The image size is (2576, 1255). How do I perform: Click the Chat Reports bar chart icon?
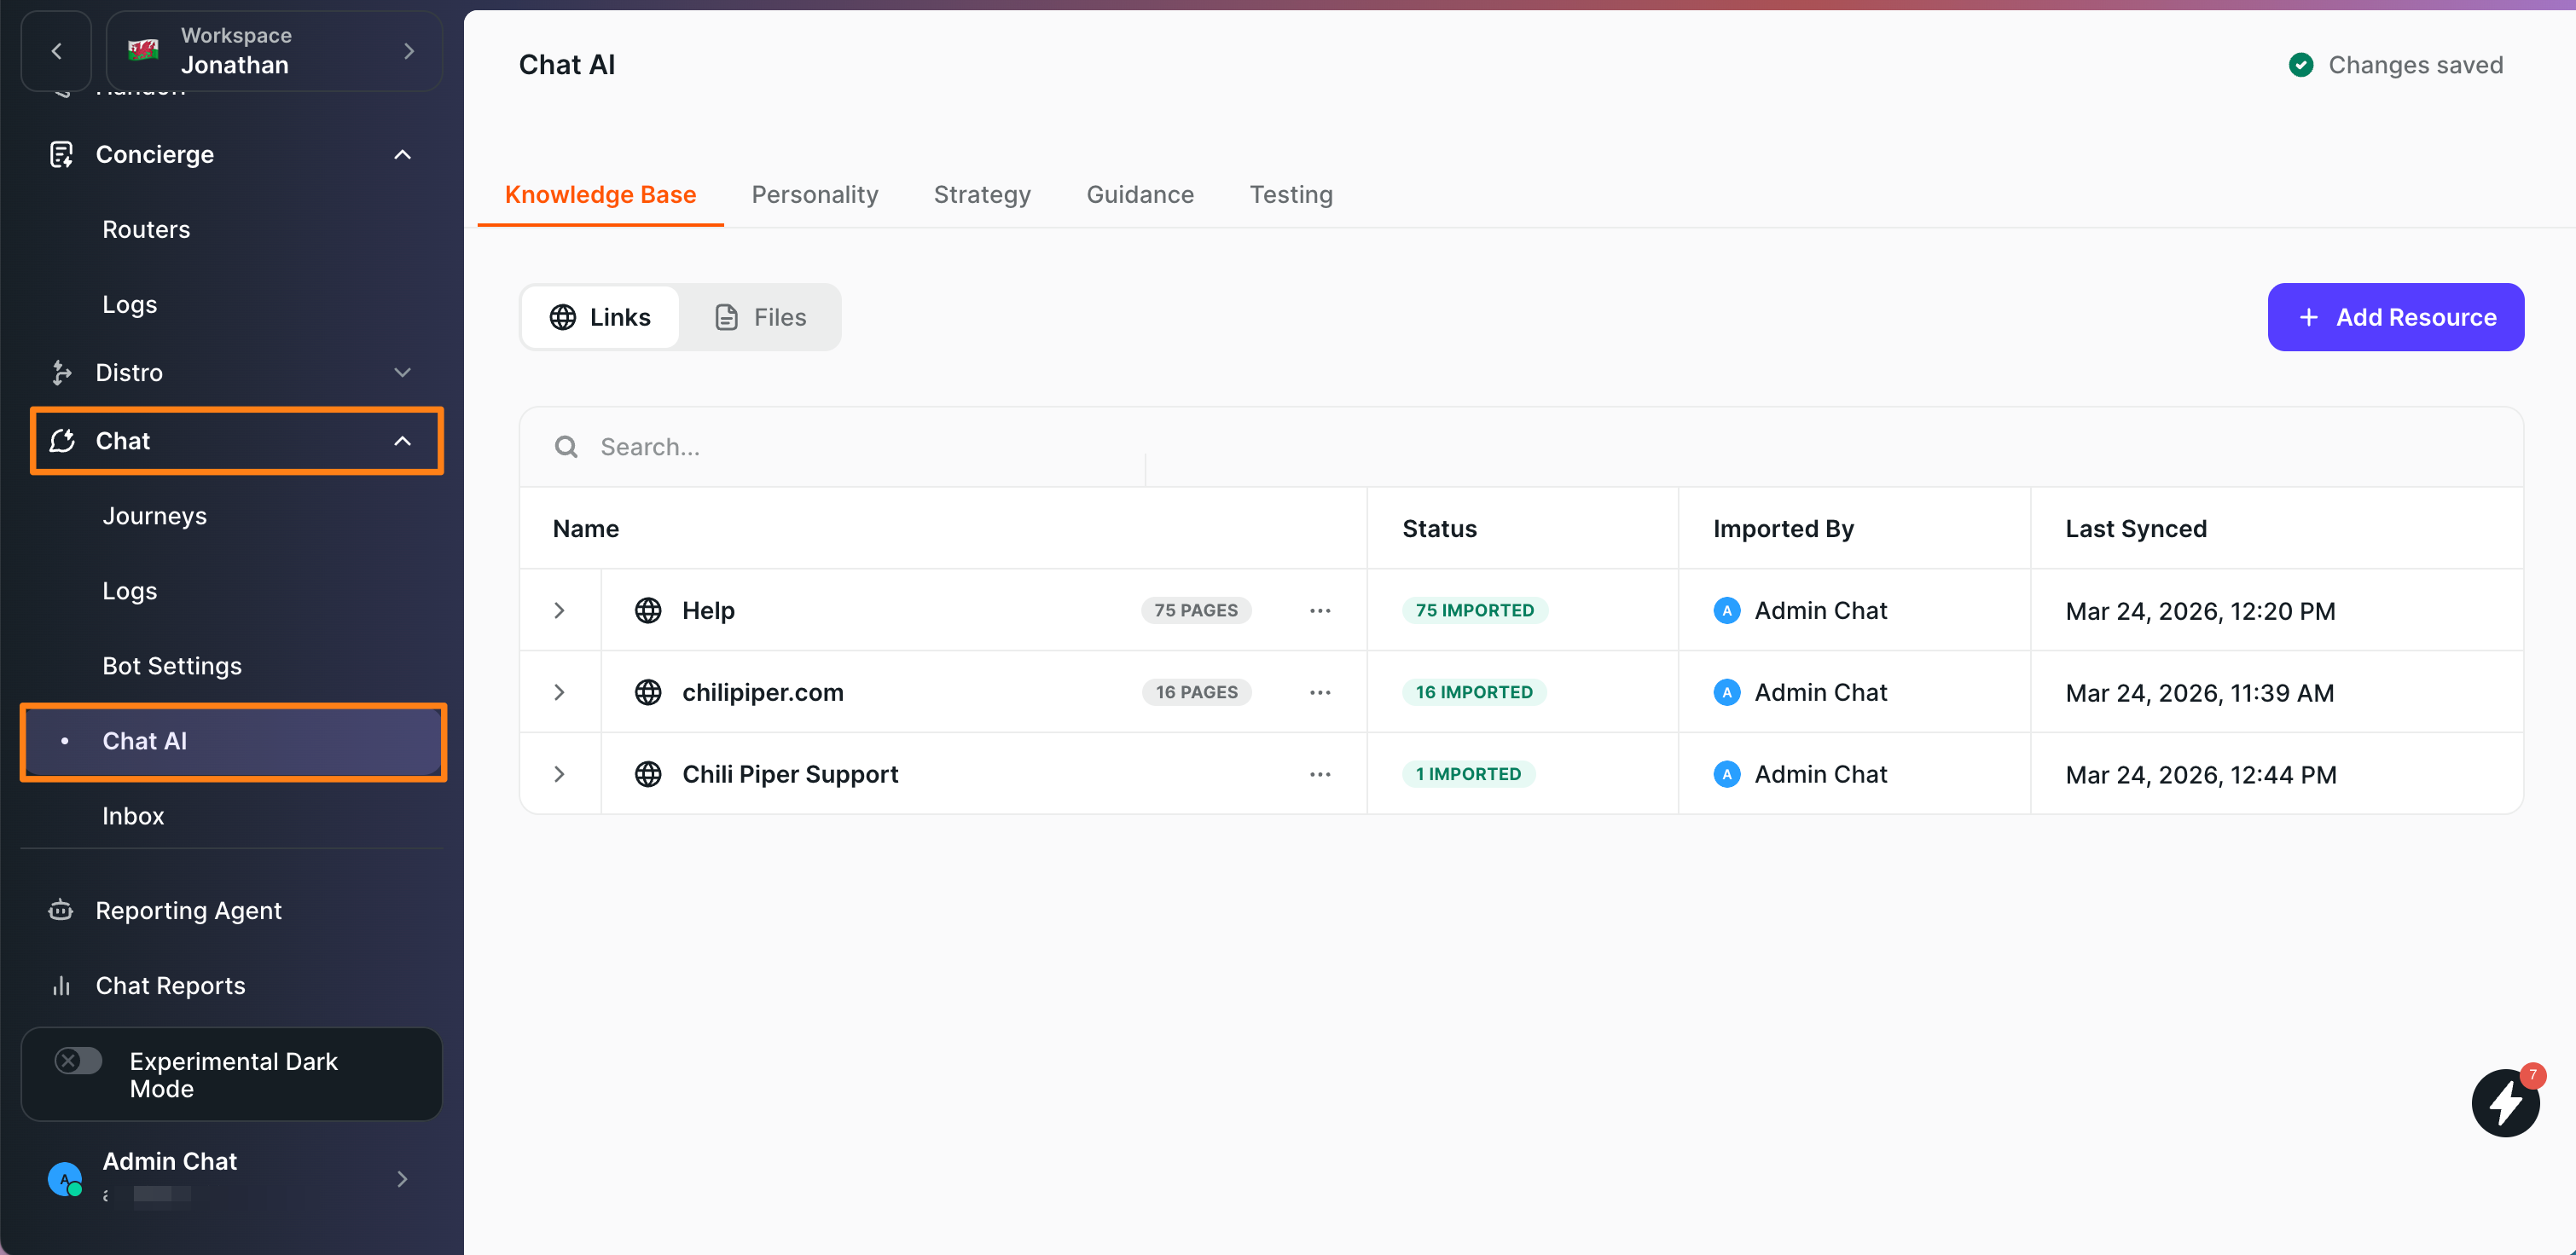pos(61,986)
